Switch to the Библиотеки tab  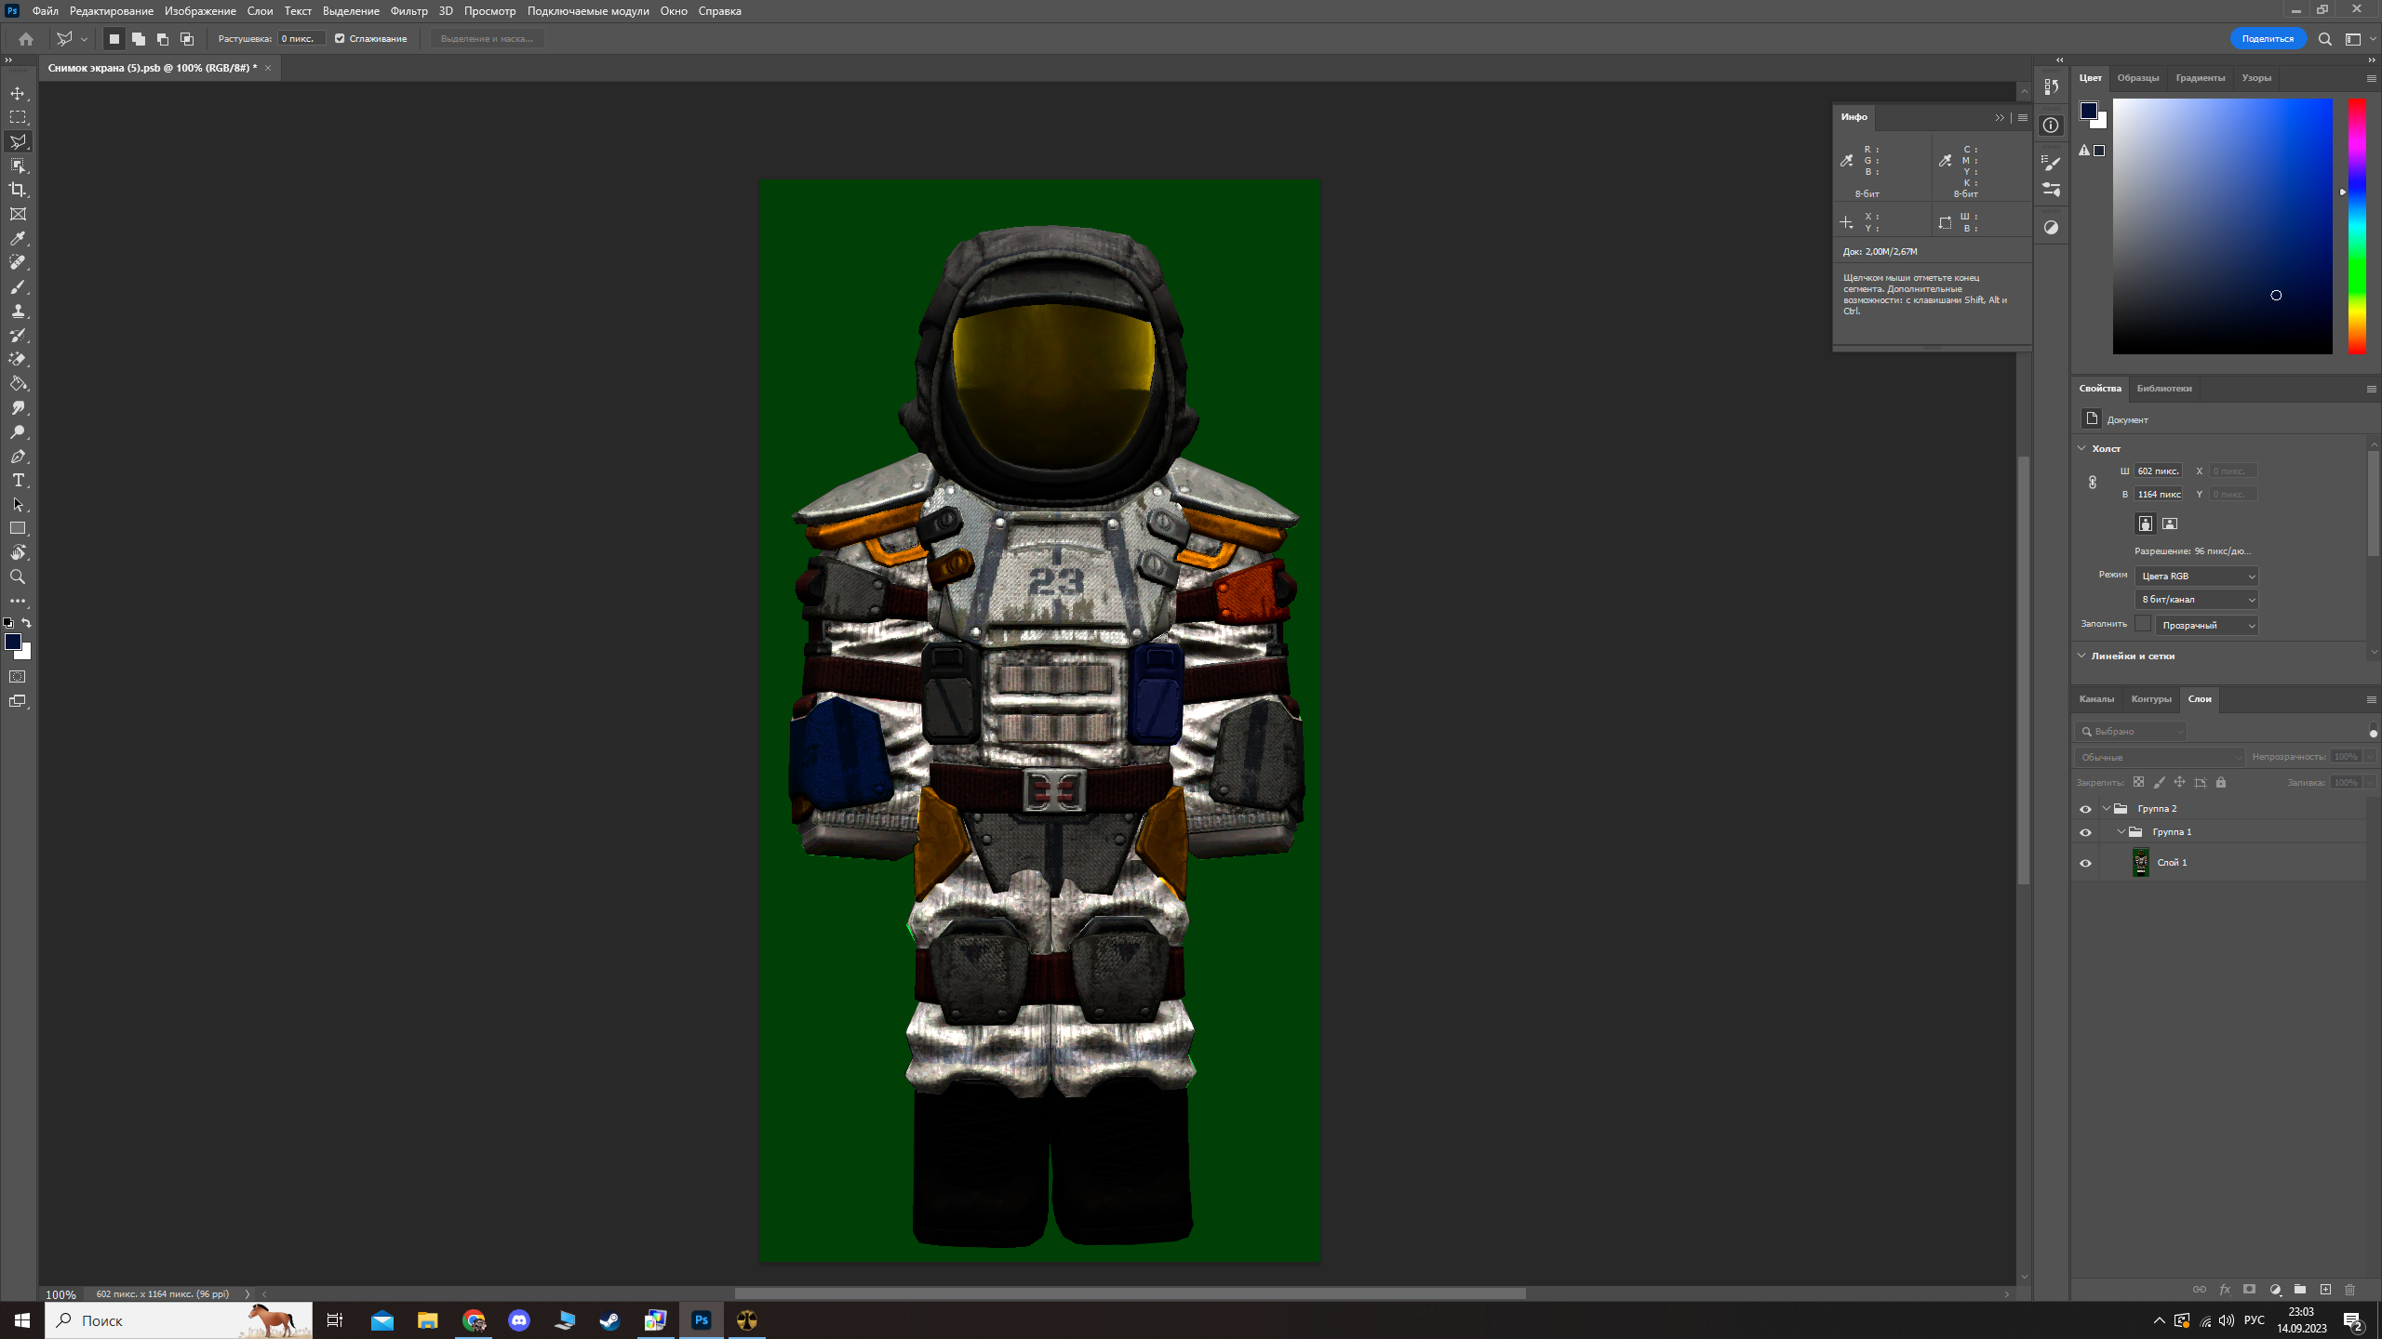click(x=2163, y=389)
